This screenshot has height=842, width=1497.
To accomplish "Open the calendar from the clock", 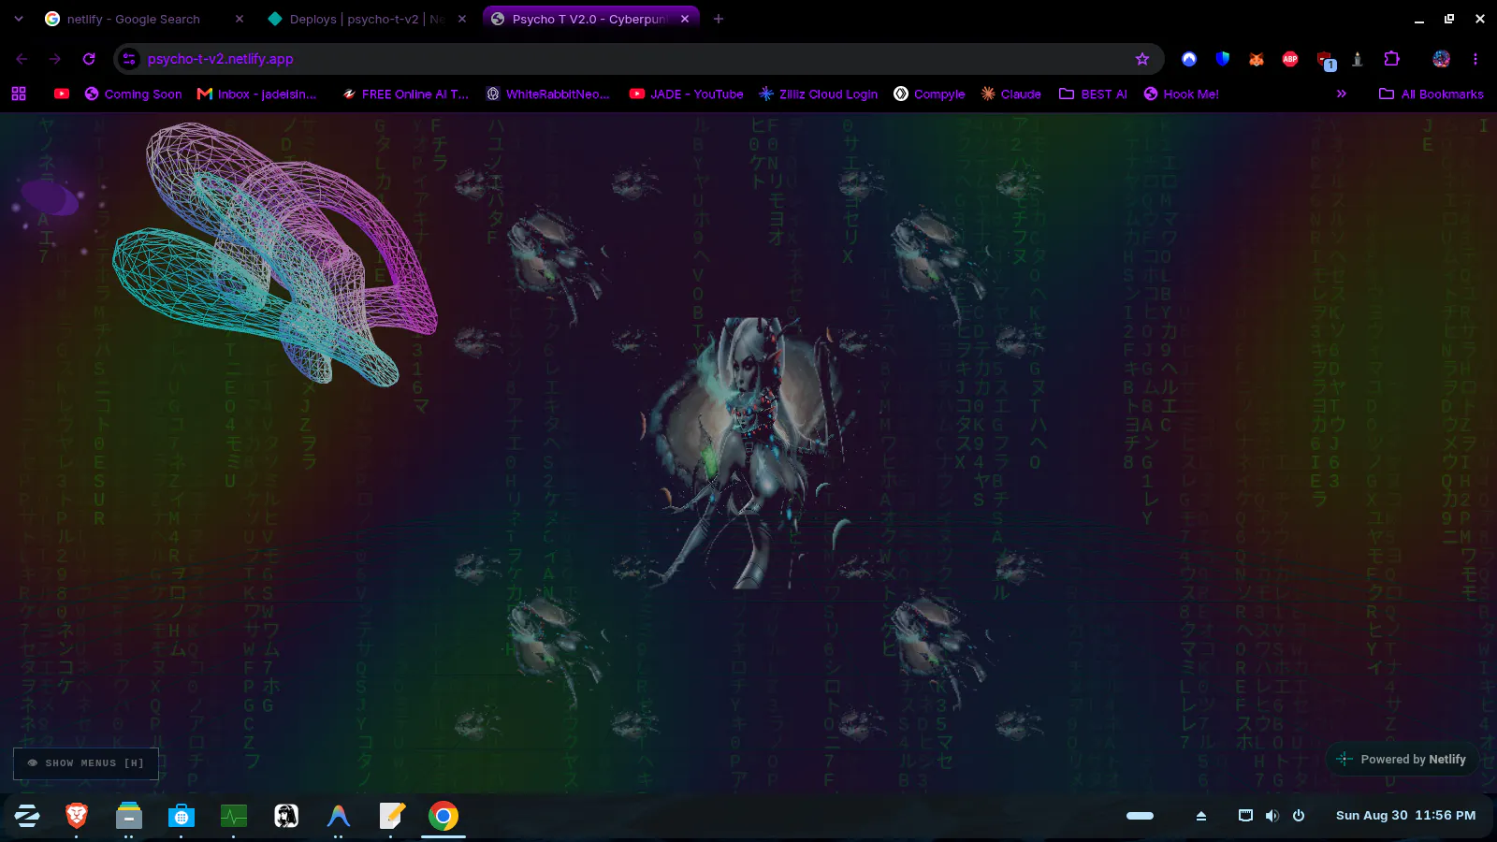I will [x=1405, y=816].
